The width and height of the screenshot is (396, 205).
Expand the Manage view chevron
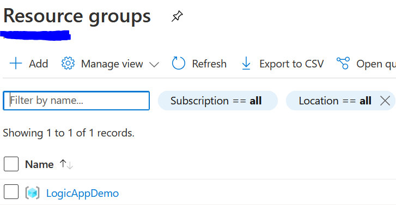point(154,65)
